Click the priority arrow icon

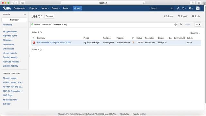[133, 42]
